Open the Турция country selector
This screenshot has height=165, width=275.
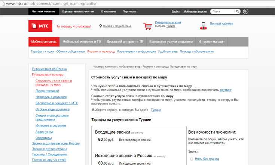click(155, 110)
